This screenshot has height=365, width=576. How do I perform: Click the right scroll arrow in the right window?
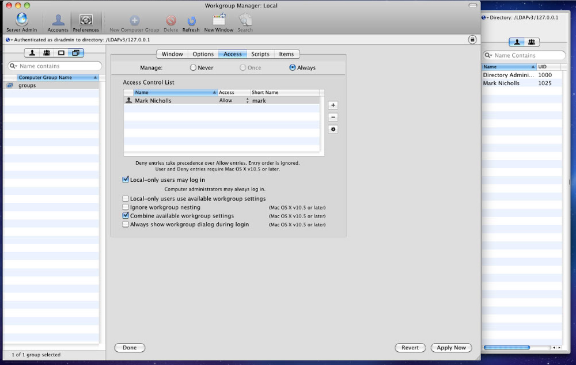coord(559,347)
